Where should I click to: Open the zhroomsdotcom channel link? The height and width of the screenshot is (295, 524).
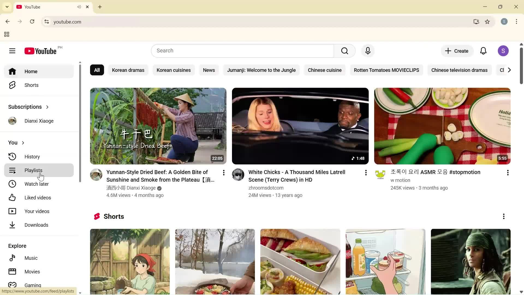(266, 188)
